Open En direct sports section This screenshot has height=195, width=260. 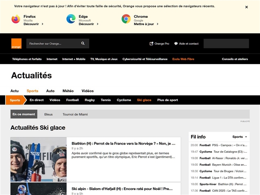[37, 100]
